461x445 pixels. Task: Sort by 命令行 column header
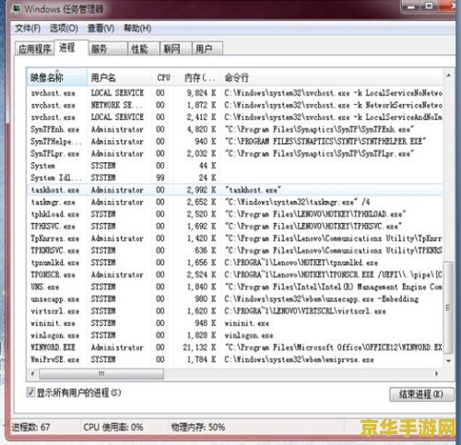click(332, 77)
